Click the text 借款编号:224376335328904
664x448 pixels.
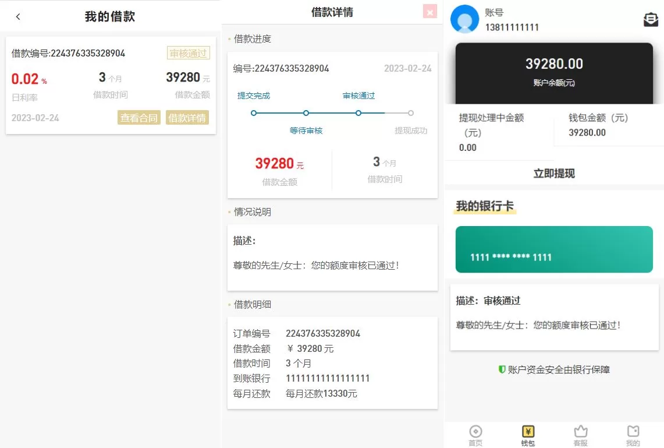click(x=68, y=53)
